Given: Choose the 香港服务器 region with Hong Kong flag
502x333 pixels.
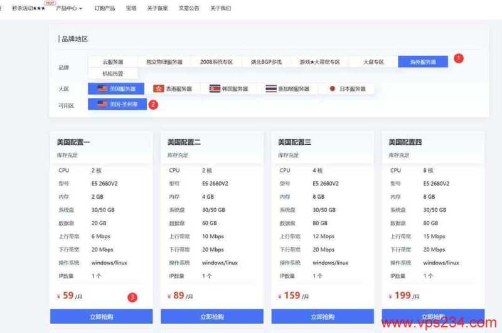Looking at the screenshot, I should (x=172, y=88).
